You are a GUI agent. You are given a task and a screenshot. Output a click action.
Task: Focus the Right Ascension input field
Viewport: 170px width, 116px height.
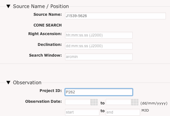pos(99,35)
